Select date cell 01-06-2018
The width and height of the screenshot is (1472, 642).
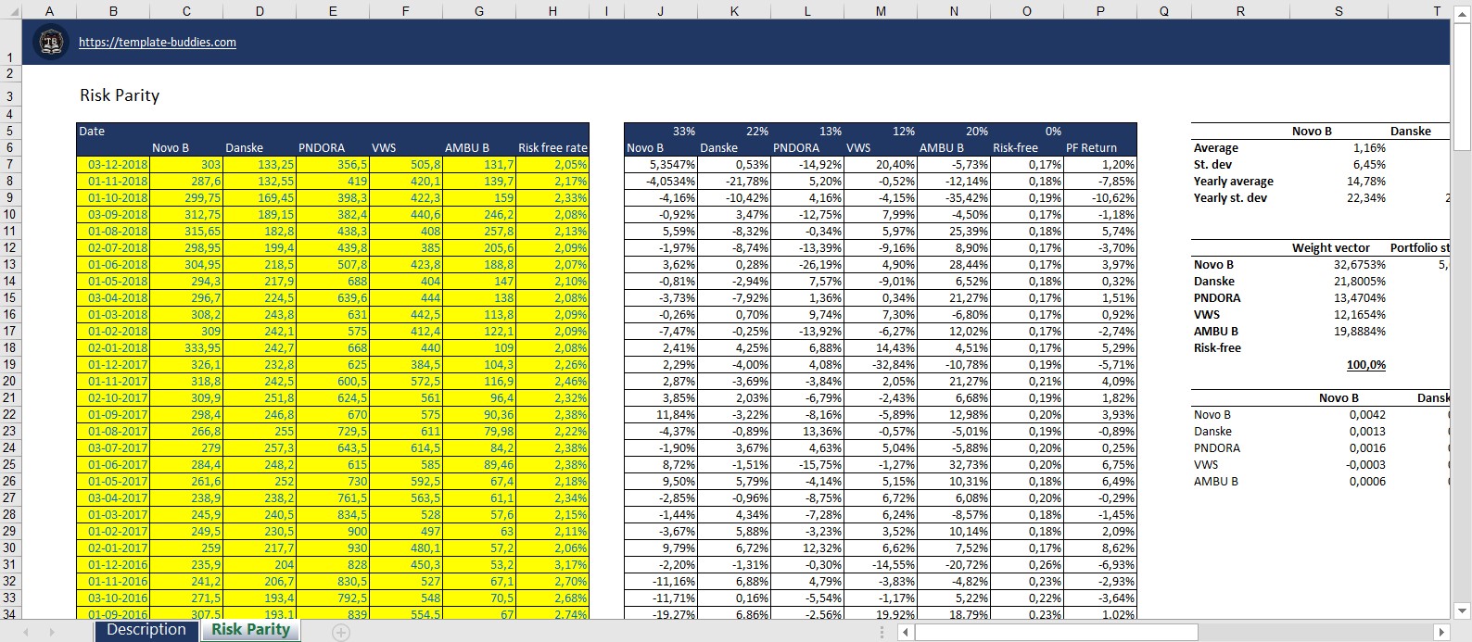click(x=113, y=265)
